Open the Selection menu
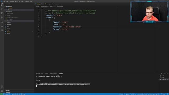169x95 pixels. [12, 1]
